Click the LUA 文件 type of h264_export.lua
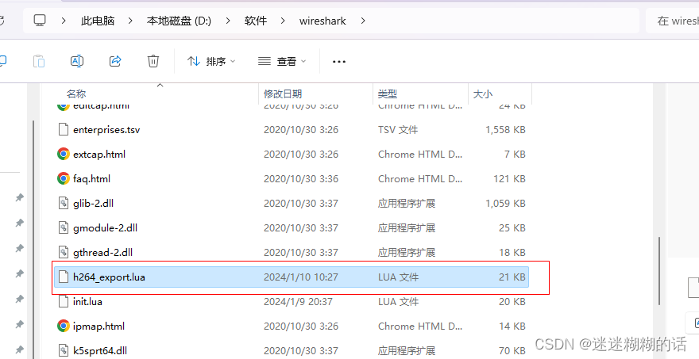 point(398,277)
